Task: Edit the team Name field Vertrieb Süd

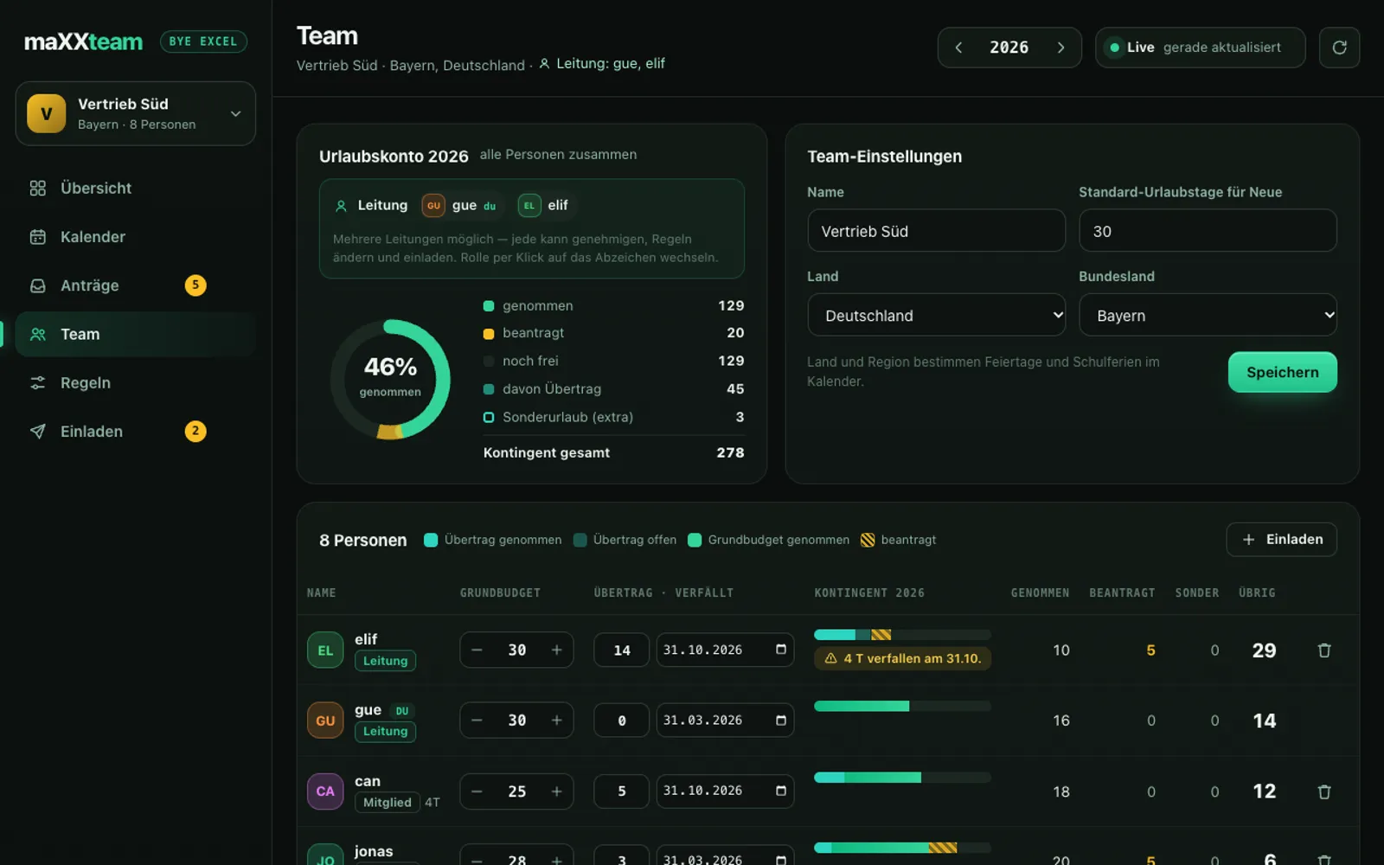Action: [x=936, y=231]
